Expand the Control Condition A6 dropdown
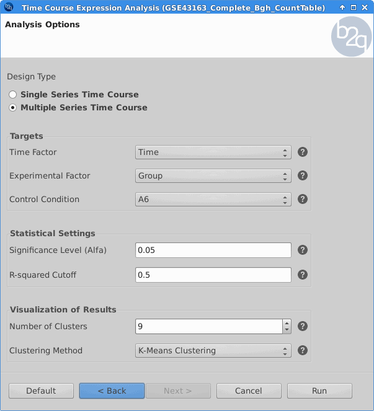 click(x=213, y=199)
